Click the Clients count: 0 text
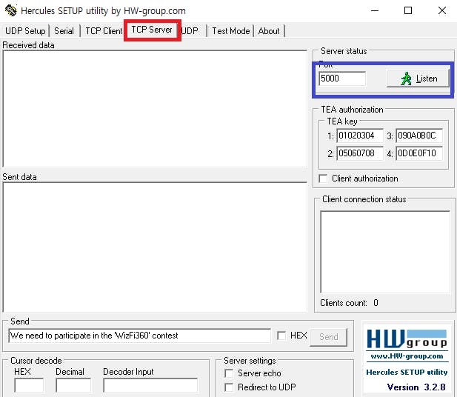 point(349,303)
